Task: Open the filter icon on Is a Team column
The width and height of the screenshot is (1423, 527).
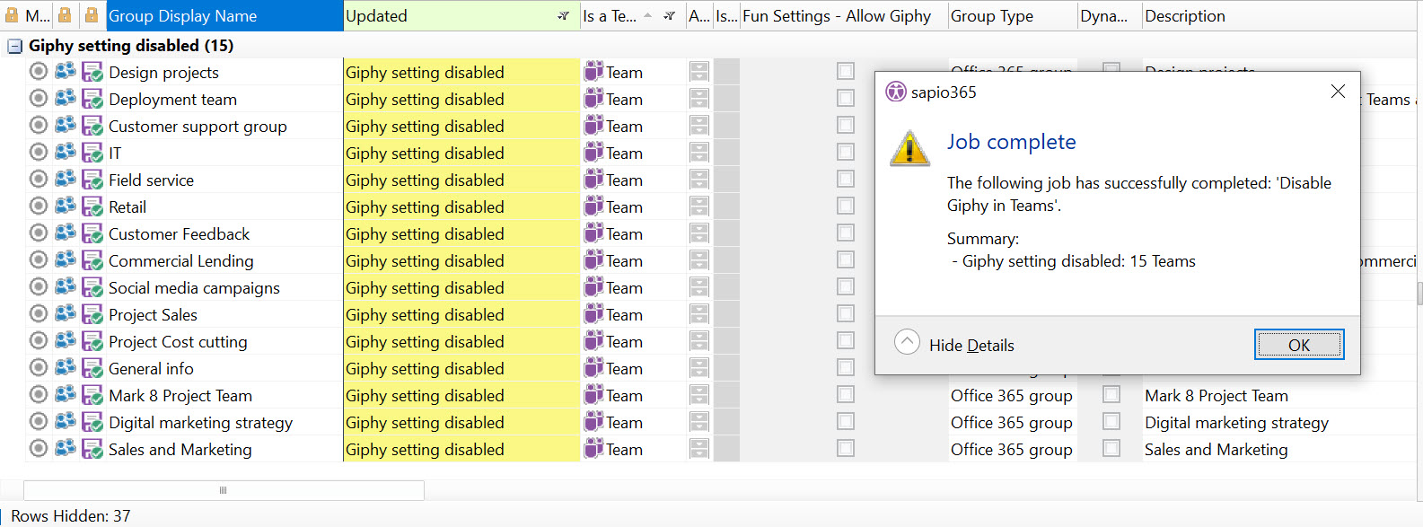Action: (x=669, y=16)
